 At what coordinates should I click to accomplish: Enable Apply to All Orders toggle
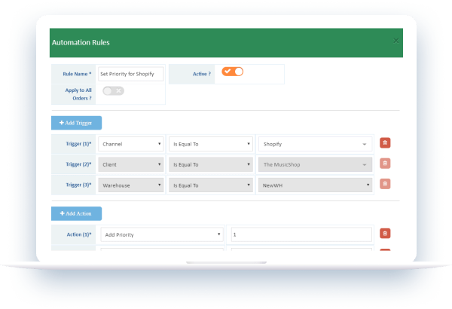click(114, 90)
